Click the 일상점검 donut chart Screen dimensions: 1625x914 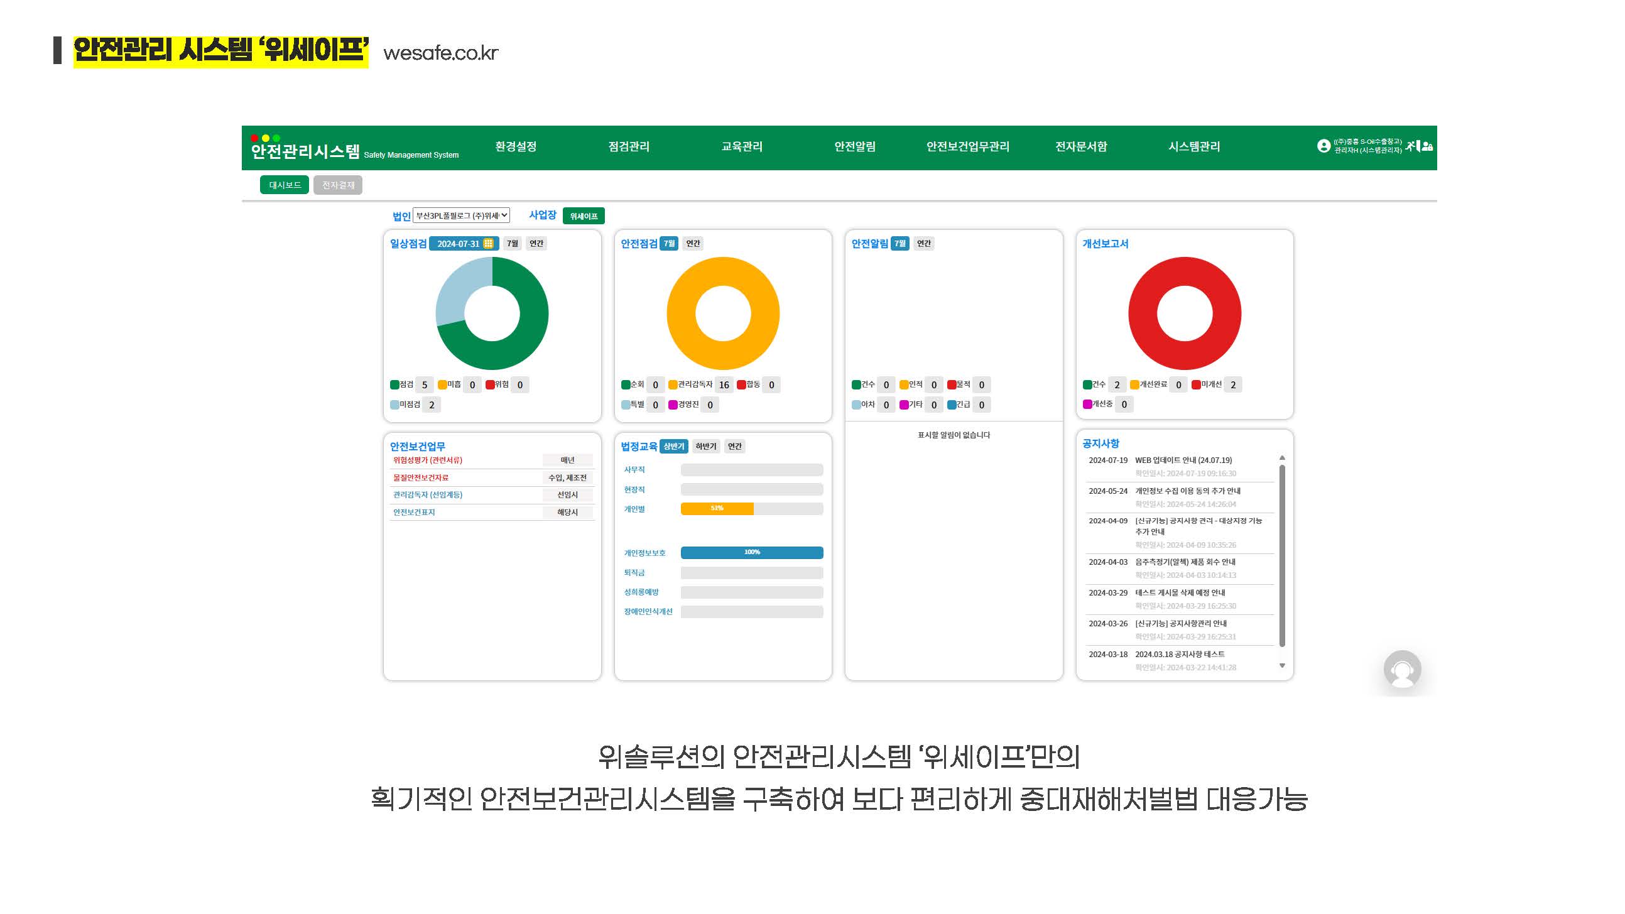pyautogui.click(x=492, y=313)
